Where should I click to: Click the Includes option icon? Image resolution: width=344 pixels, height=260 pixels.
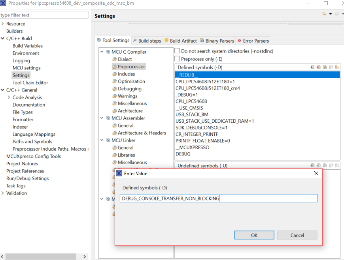(115, 74)
